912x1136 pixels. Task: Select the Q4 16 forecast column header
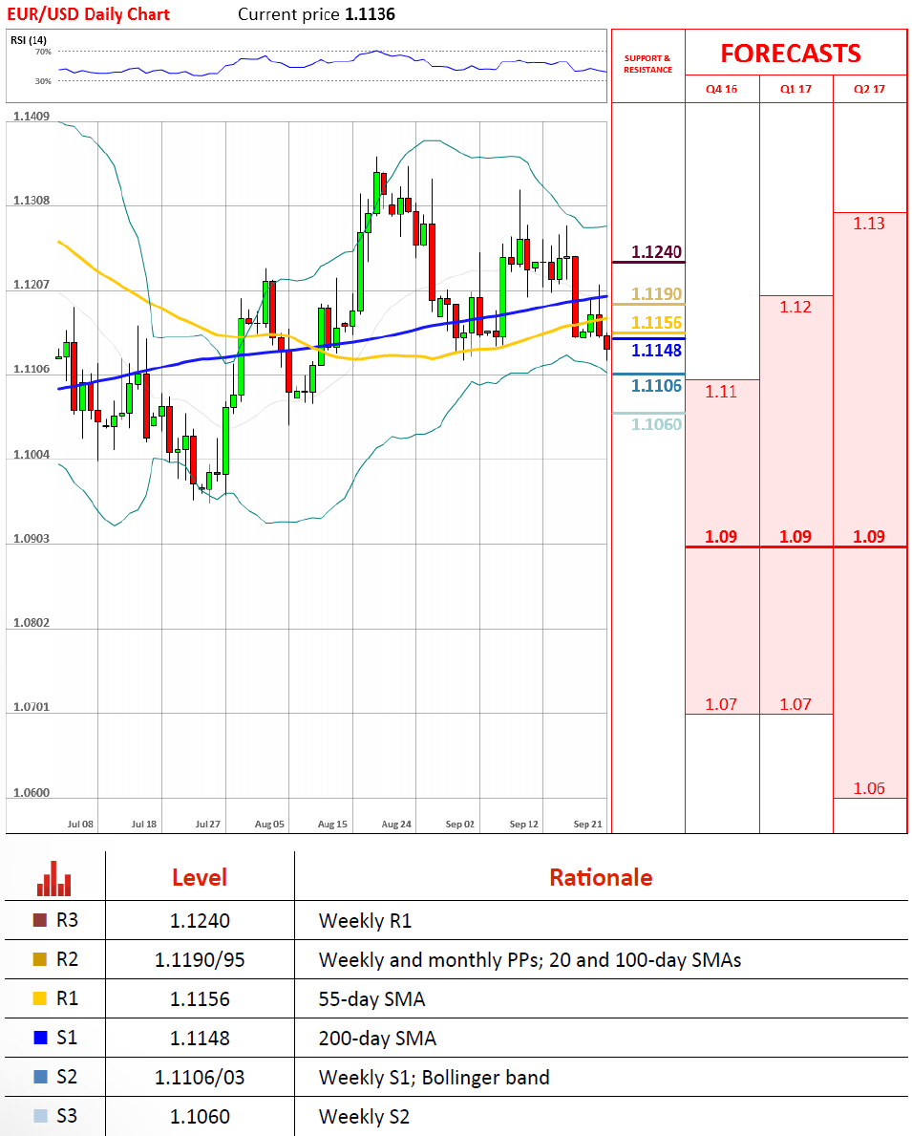pyautogui.click(x=722, y=89)
